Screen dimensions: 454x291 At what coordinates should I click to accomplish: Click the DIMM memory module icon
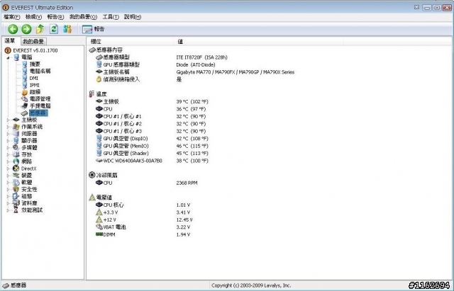point(99,234)
